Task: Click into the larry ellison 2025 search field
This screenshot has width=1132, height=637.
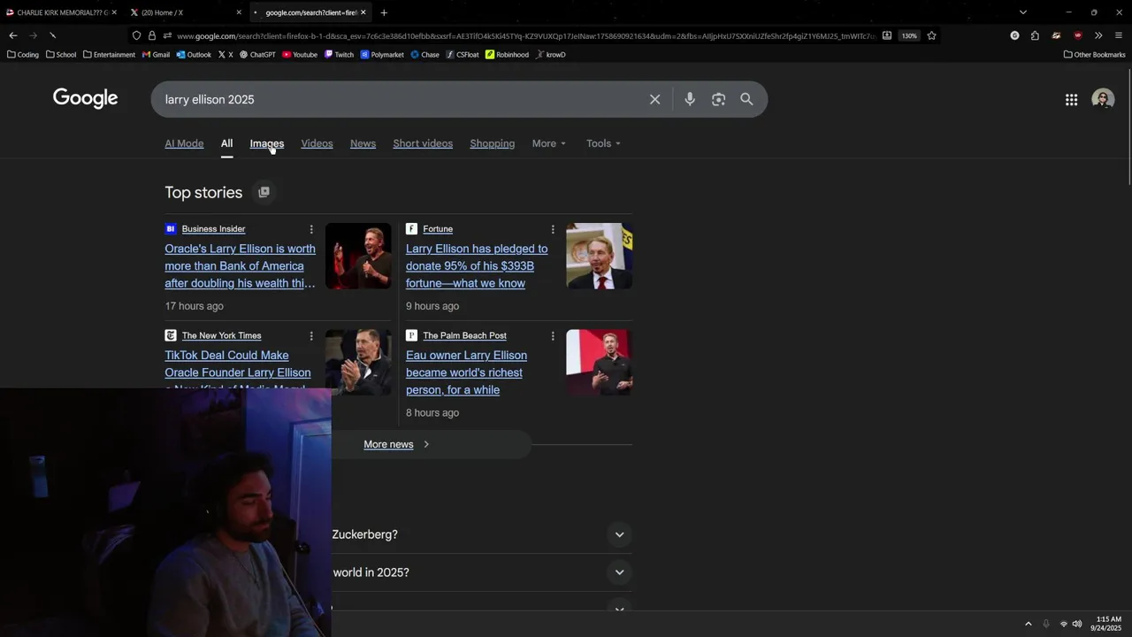Action: coord(398,99)
